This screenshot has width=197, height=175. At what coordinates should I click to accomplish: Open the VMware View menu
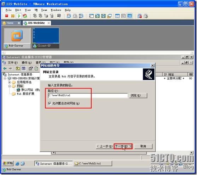point(28,10)
